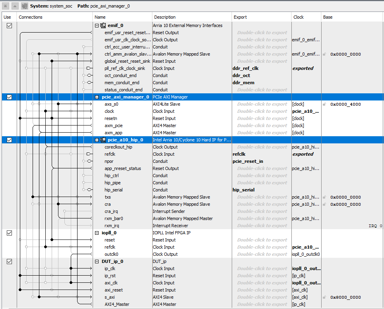The image size is (384, 309).
Task: Click the Connections column header
Action: click(x=54, y=17)
